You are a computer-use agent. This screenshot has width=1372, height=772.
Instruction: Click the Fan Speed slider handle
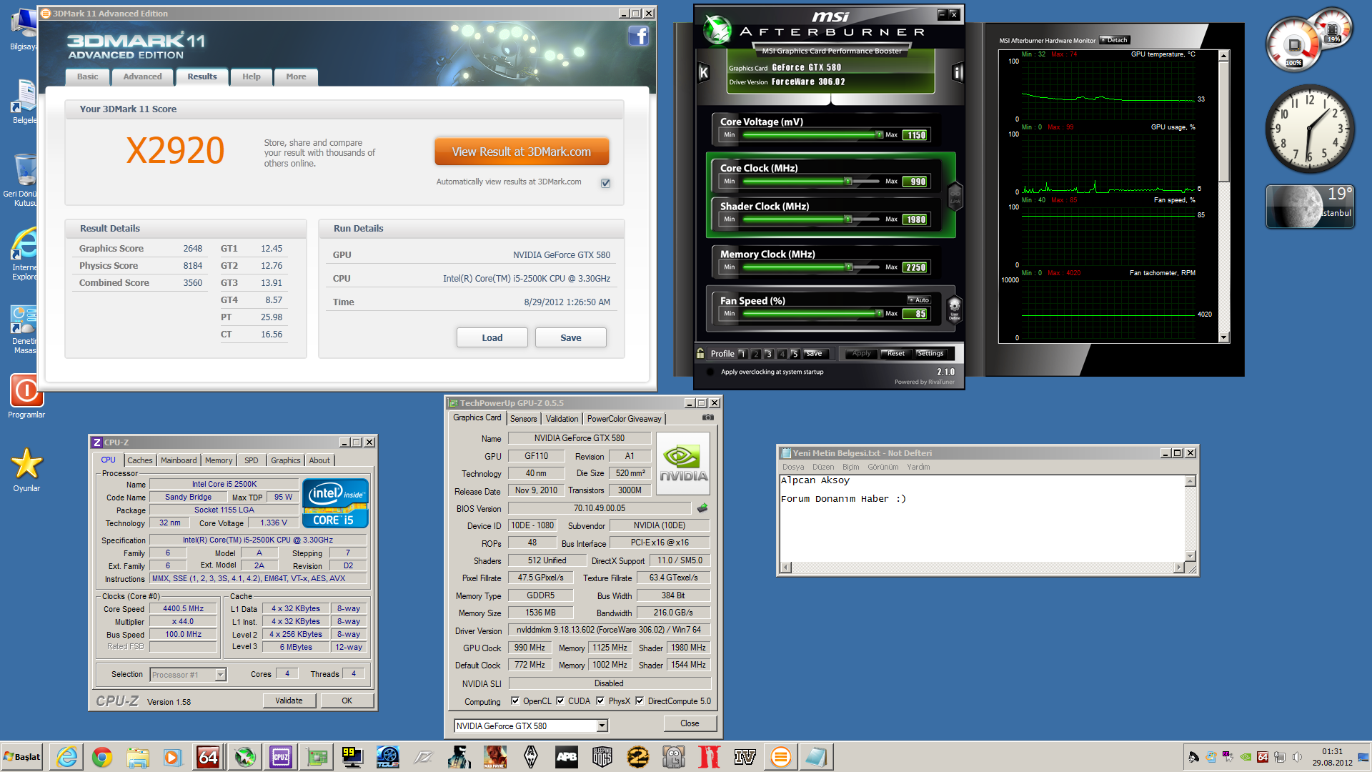point(879,313)
